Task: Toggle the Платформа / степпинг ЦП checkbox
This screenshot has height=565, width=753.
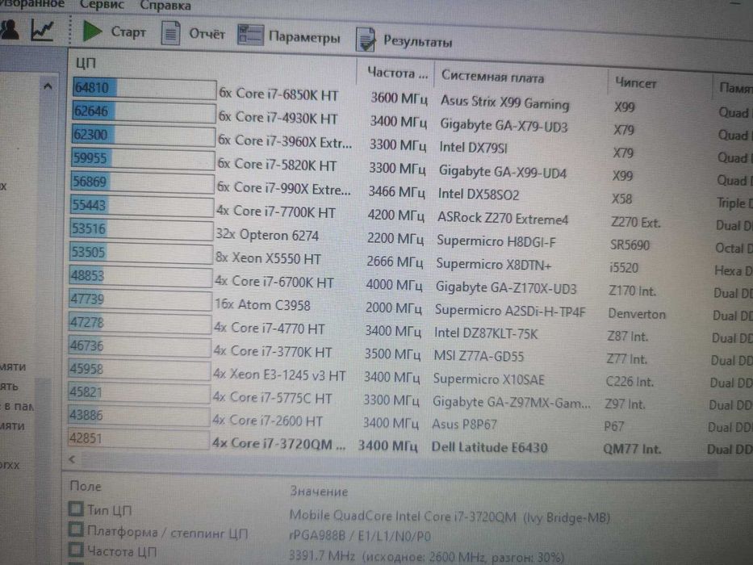Action: [x=75, y=529]
